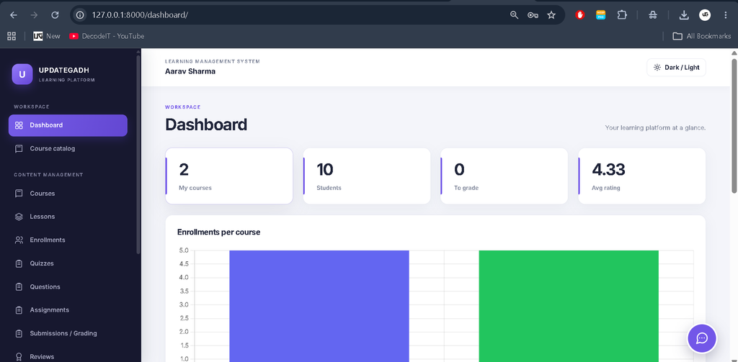738x362 pixels.
Task: Click the Lessons stack icon
Action: point(19,217)
